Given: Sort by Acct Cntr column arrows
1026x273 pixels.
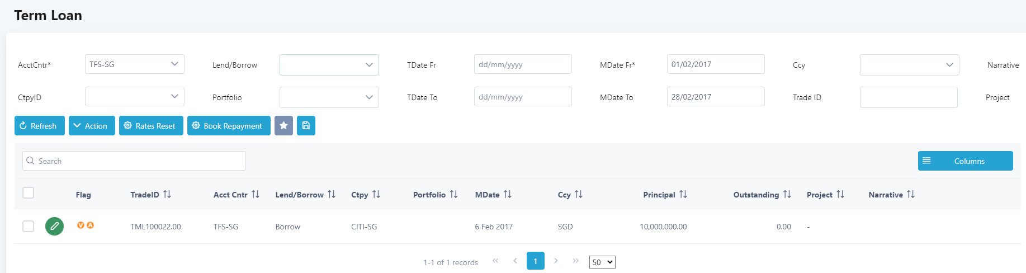Looking at the screenshot, I should 256,195.
